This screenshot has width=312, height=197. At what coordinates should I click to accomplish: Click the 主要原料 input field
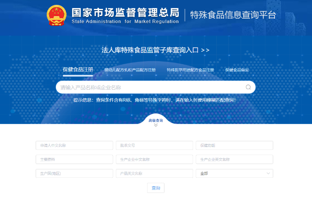click(x=74, y=159)
